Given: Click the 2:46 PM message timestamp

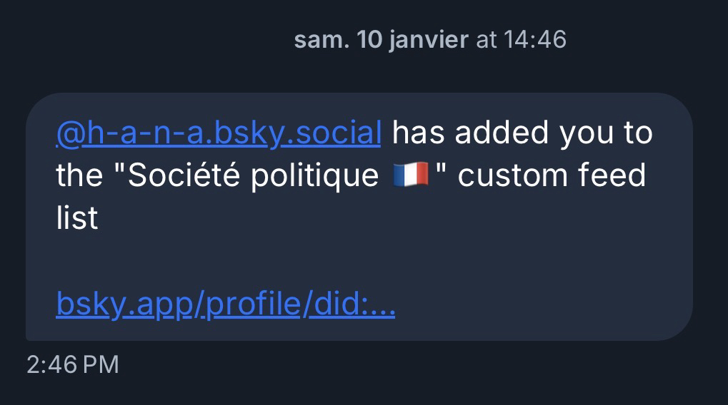Looking at the screenshot, I should [x=72, y=365].
